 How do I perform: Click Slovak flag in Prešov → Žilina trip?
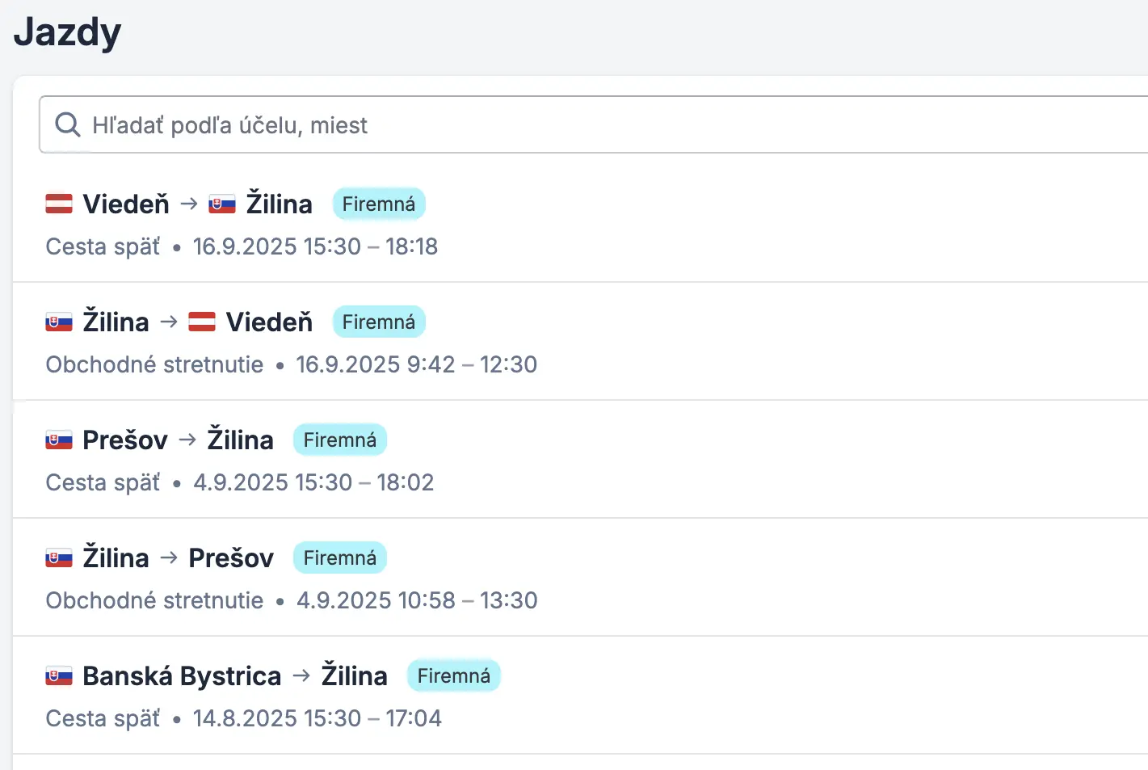pos(59,440)
